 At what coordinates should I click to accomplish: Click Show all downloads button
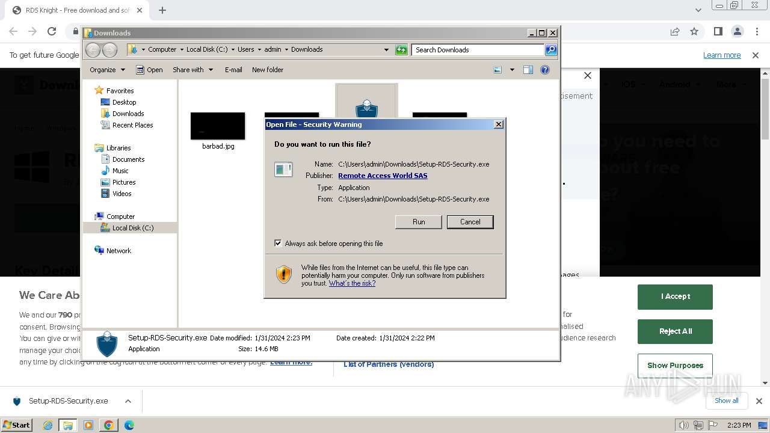click(x=726, y=401)
